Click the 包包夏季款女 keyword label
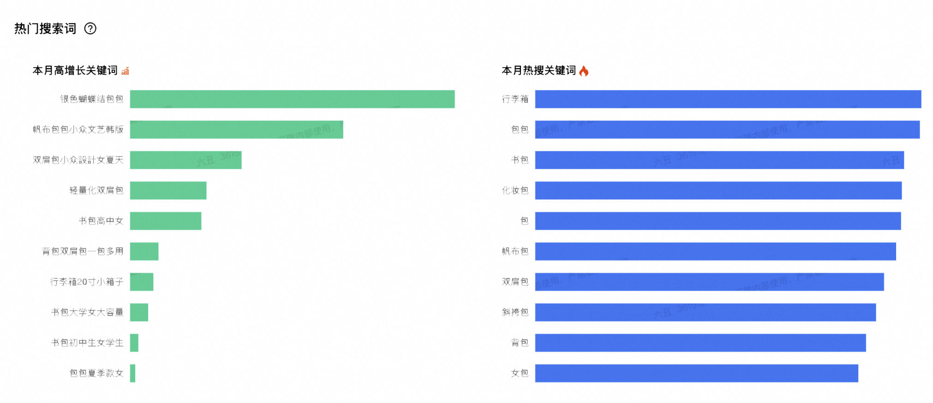 point(96,373)
